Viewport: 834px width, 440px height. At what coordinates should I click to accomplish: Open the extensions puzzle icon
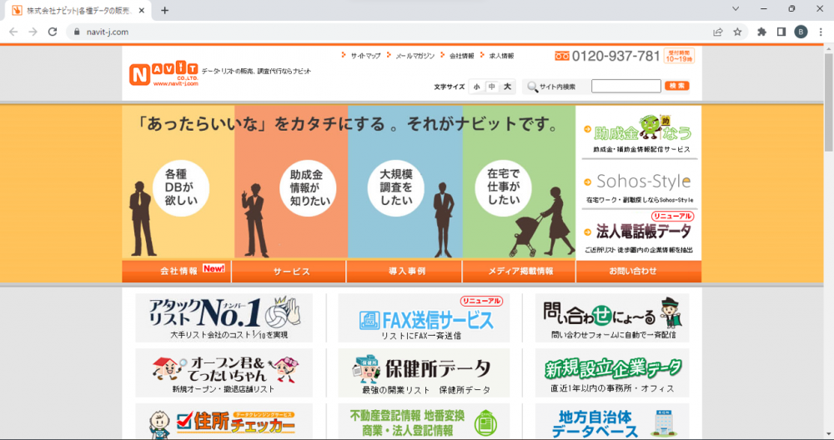(761, 32)
